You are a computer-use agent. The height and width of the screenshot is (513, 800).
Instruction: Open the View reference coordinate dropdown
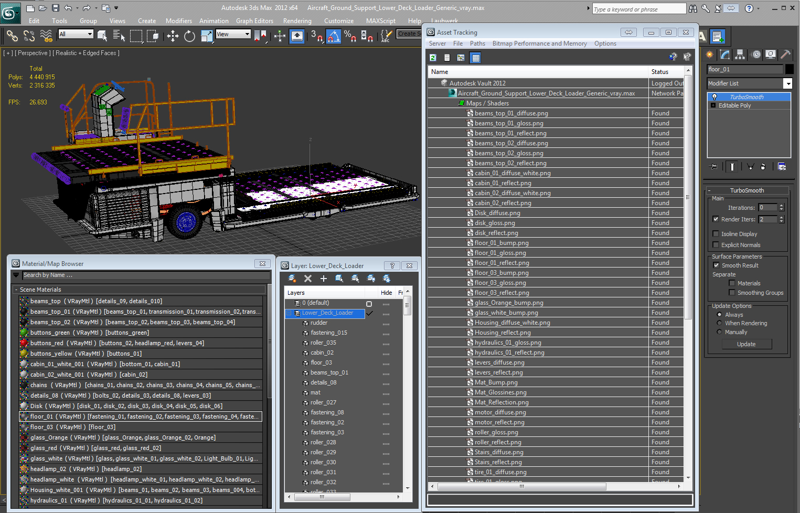point(247,34)
